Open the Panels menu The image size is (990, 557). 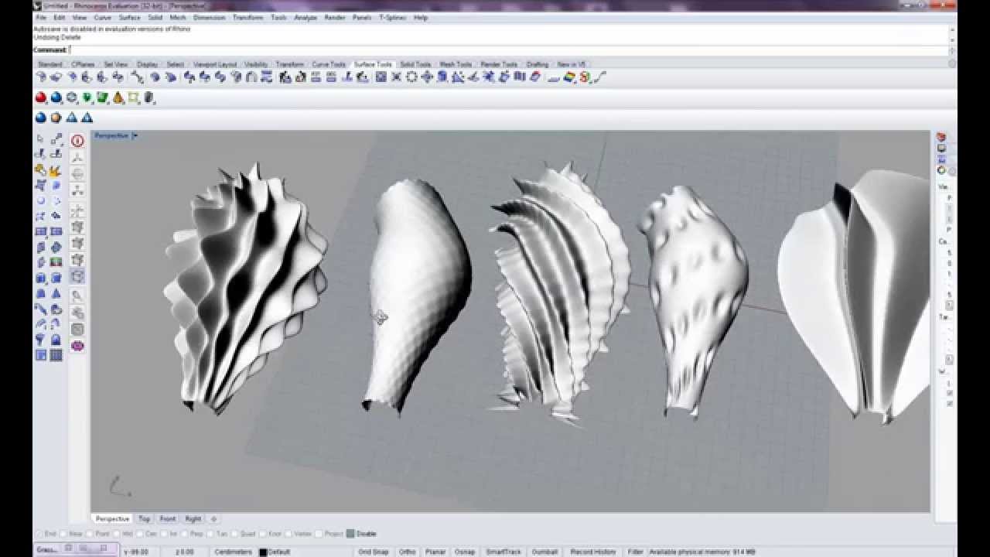[362, 17]
